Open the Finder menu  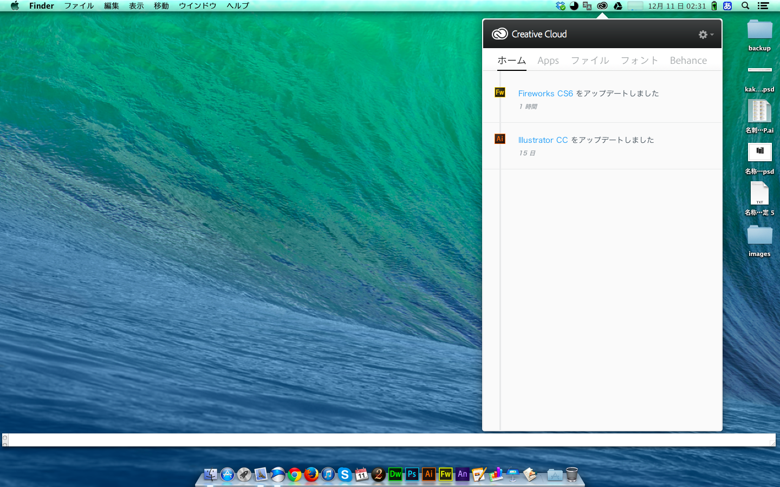[x=42, y=6]
